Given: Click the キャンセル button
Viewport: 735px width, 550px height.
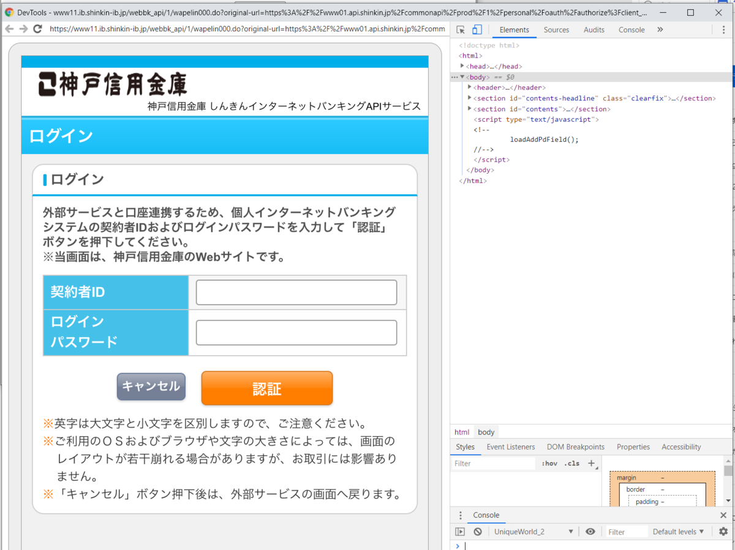Looking at the screenshot, I should click(151, 387).
